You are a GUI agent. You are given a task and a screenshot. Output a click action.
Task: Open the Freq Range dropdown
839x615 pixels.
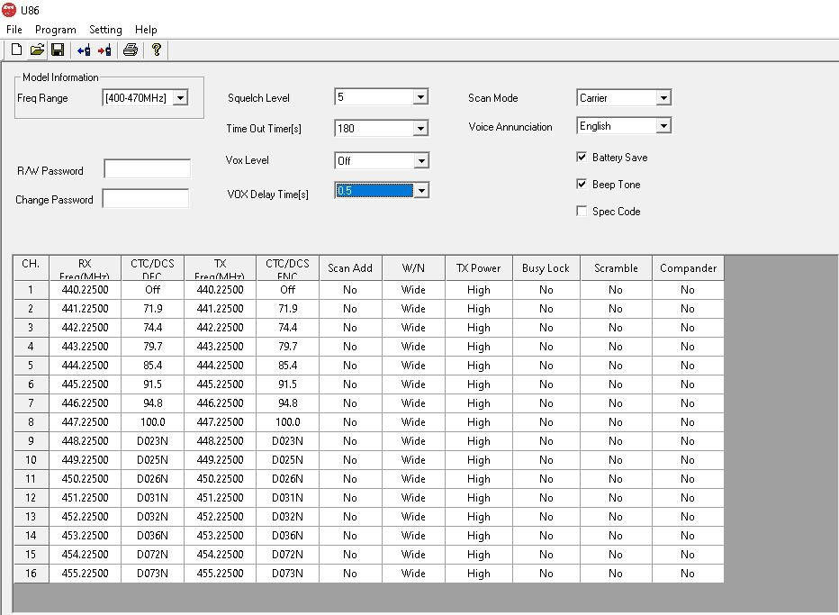click(x=181, y=98)
